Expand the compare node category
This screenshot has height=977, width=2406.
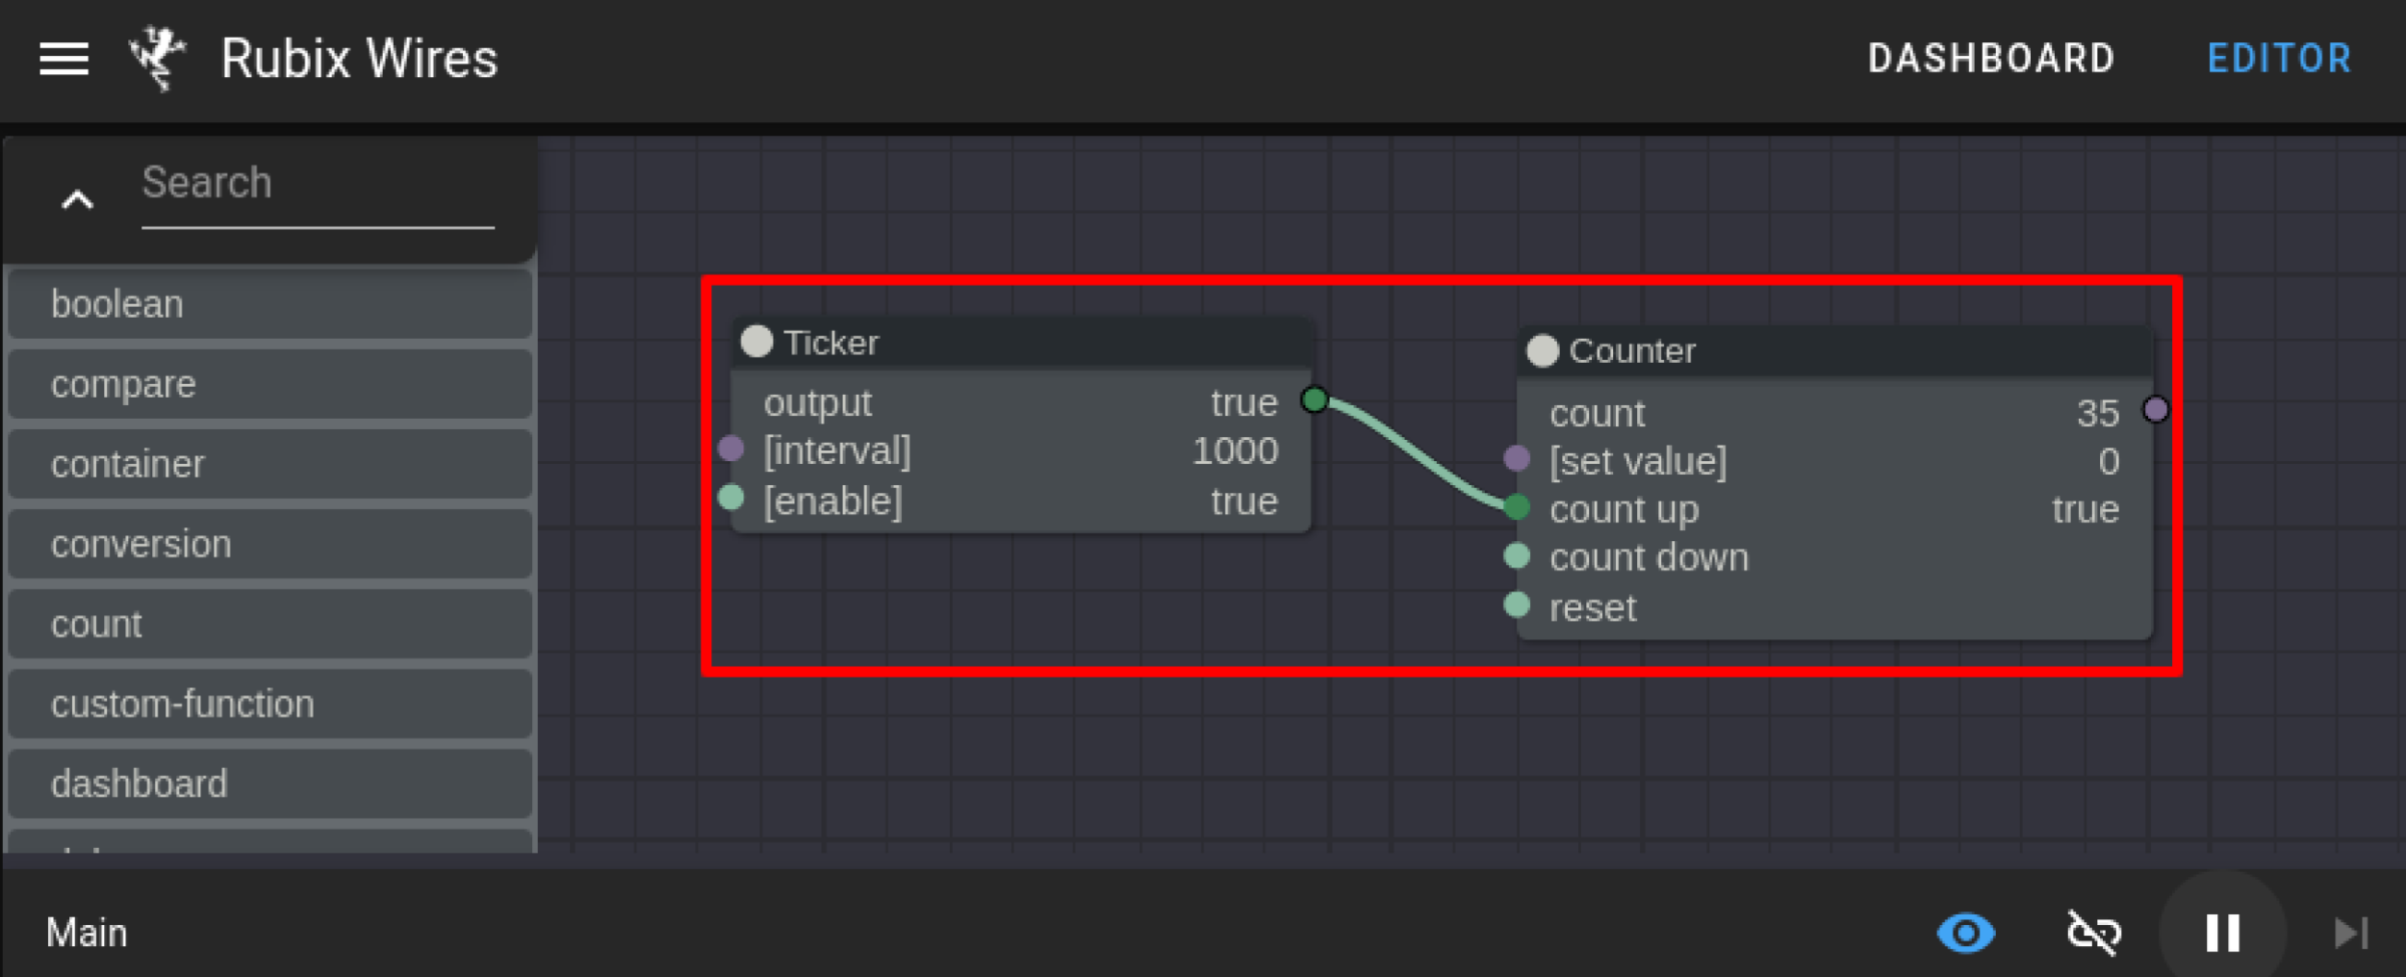270,384
